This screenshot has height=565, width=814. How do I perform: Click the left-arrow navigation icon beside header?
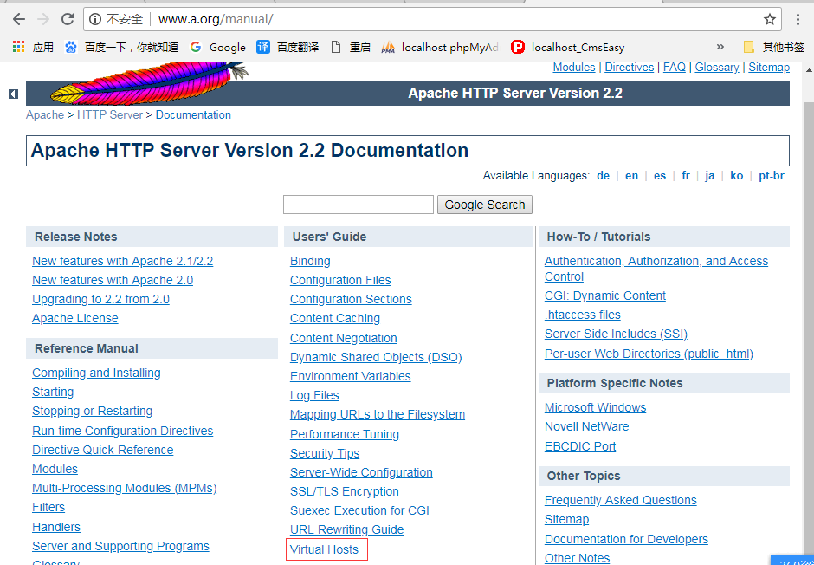coord(14,94)
